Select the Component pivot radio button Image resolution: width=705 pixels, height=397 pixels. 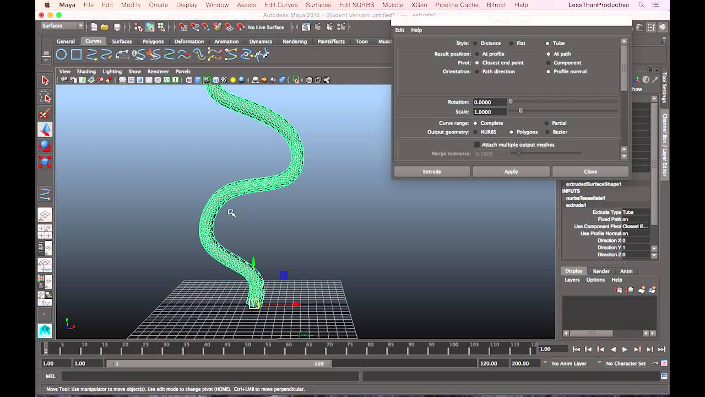click(x=548, y=63)
